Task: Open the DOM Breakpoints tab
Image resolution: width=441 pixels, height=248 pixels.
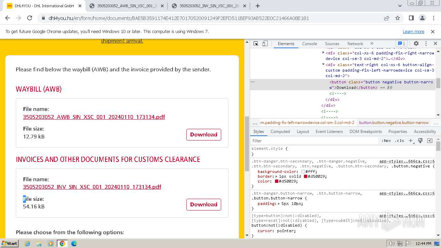Action: tap(366, 132)
